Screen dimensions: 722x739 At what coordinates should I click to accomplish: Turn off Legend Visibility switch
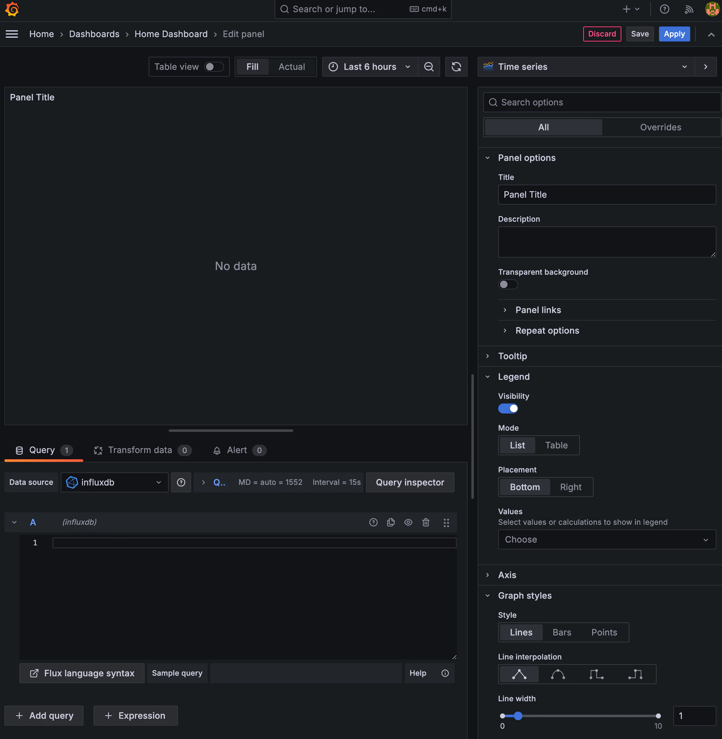pyautogui.click(x=508, y=408)
